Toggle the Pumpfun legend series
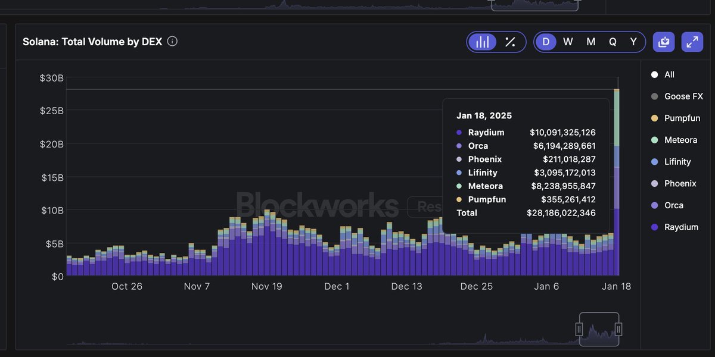This screenshot has width=715, height=357. click(676, 118)
